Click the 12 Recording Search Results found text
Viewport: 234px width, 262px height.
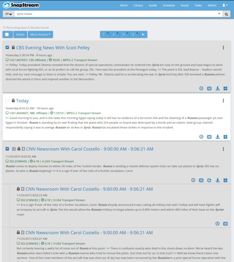point(26,28)
